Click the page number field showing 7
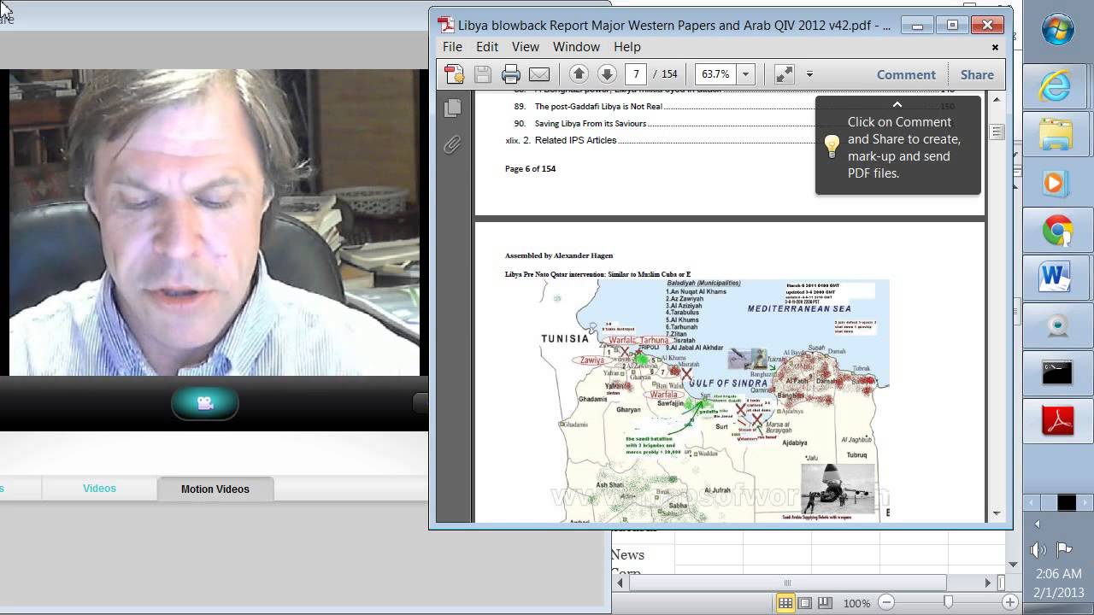 (636, 74)
